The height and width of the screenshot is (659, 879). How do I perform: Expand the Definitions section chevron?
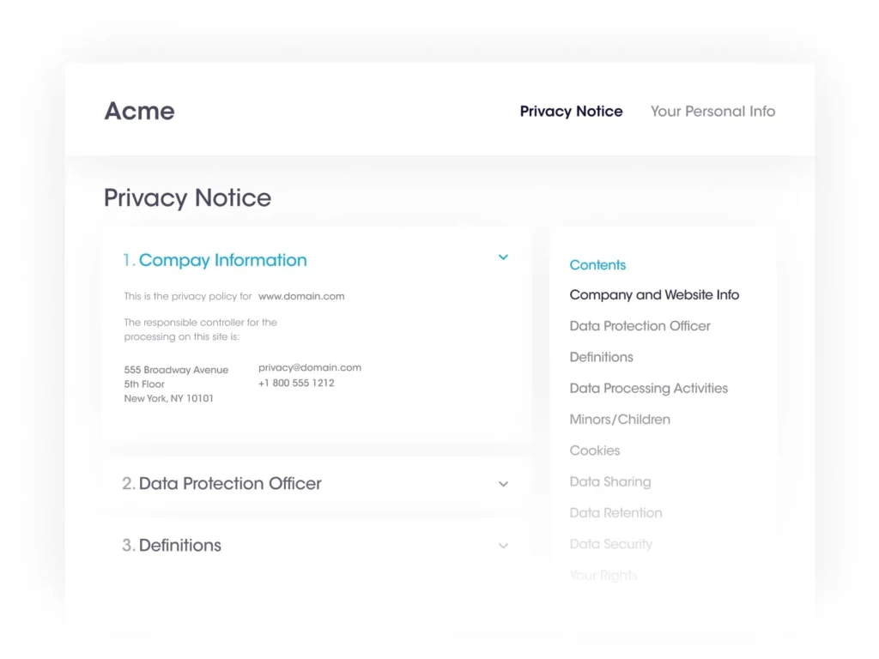click(503, 546)
